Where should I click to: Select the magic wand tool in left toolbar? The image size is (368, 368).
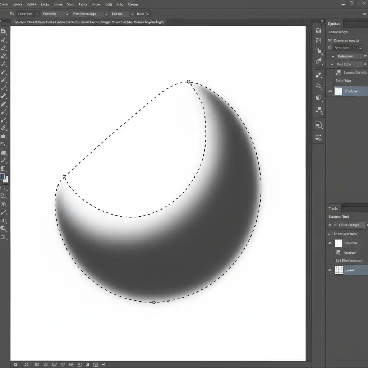coord(4,40)
